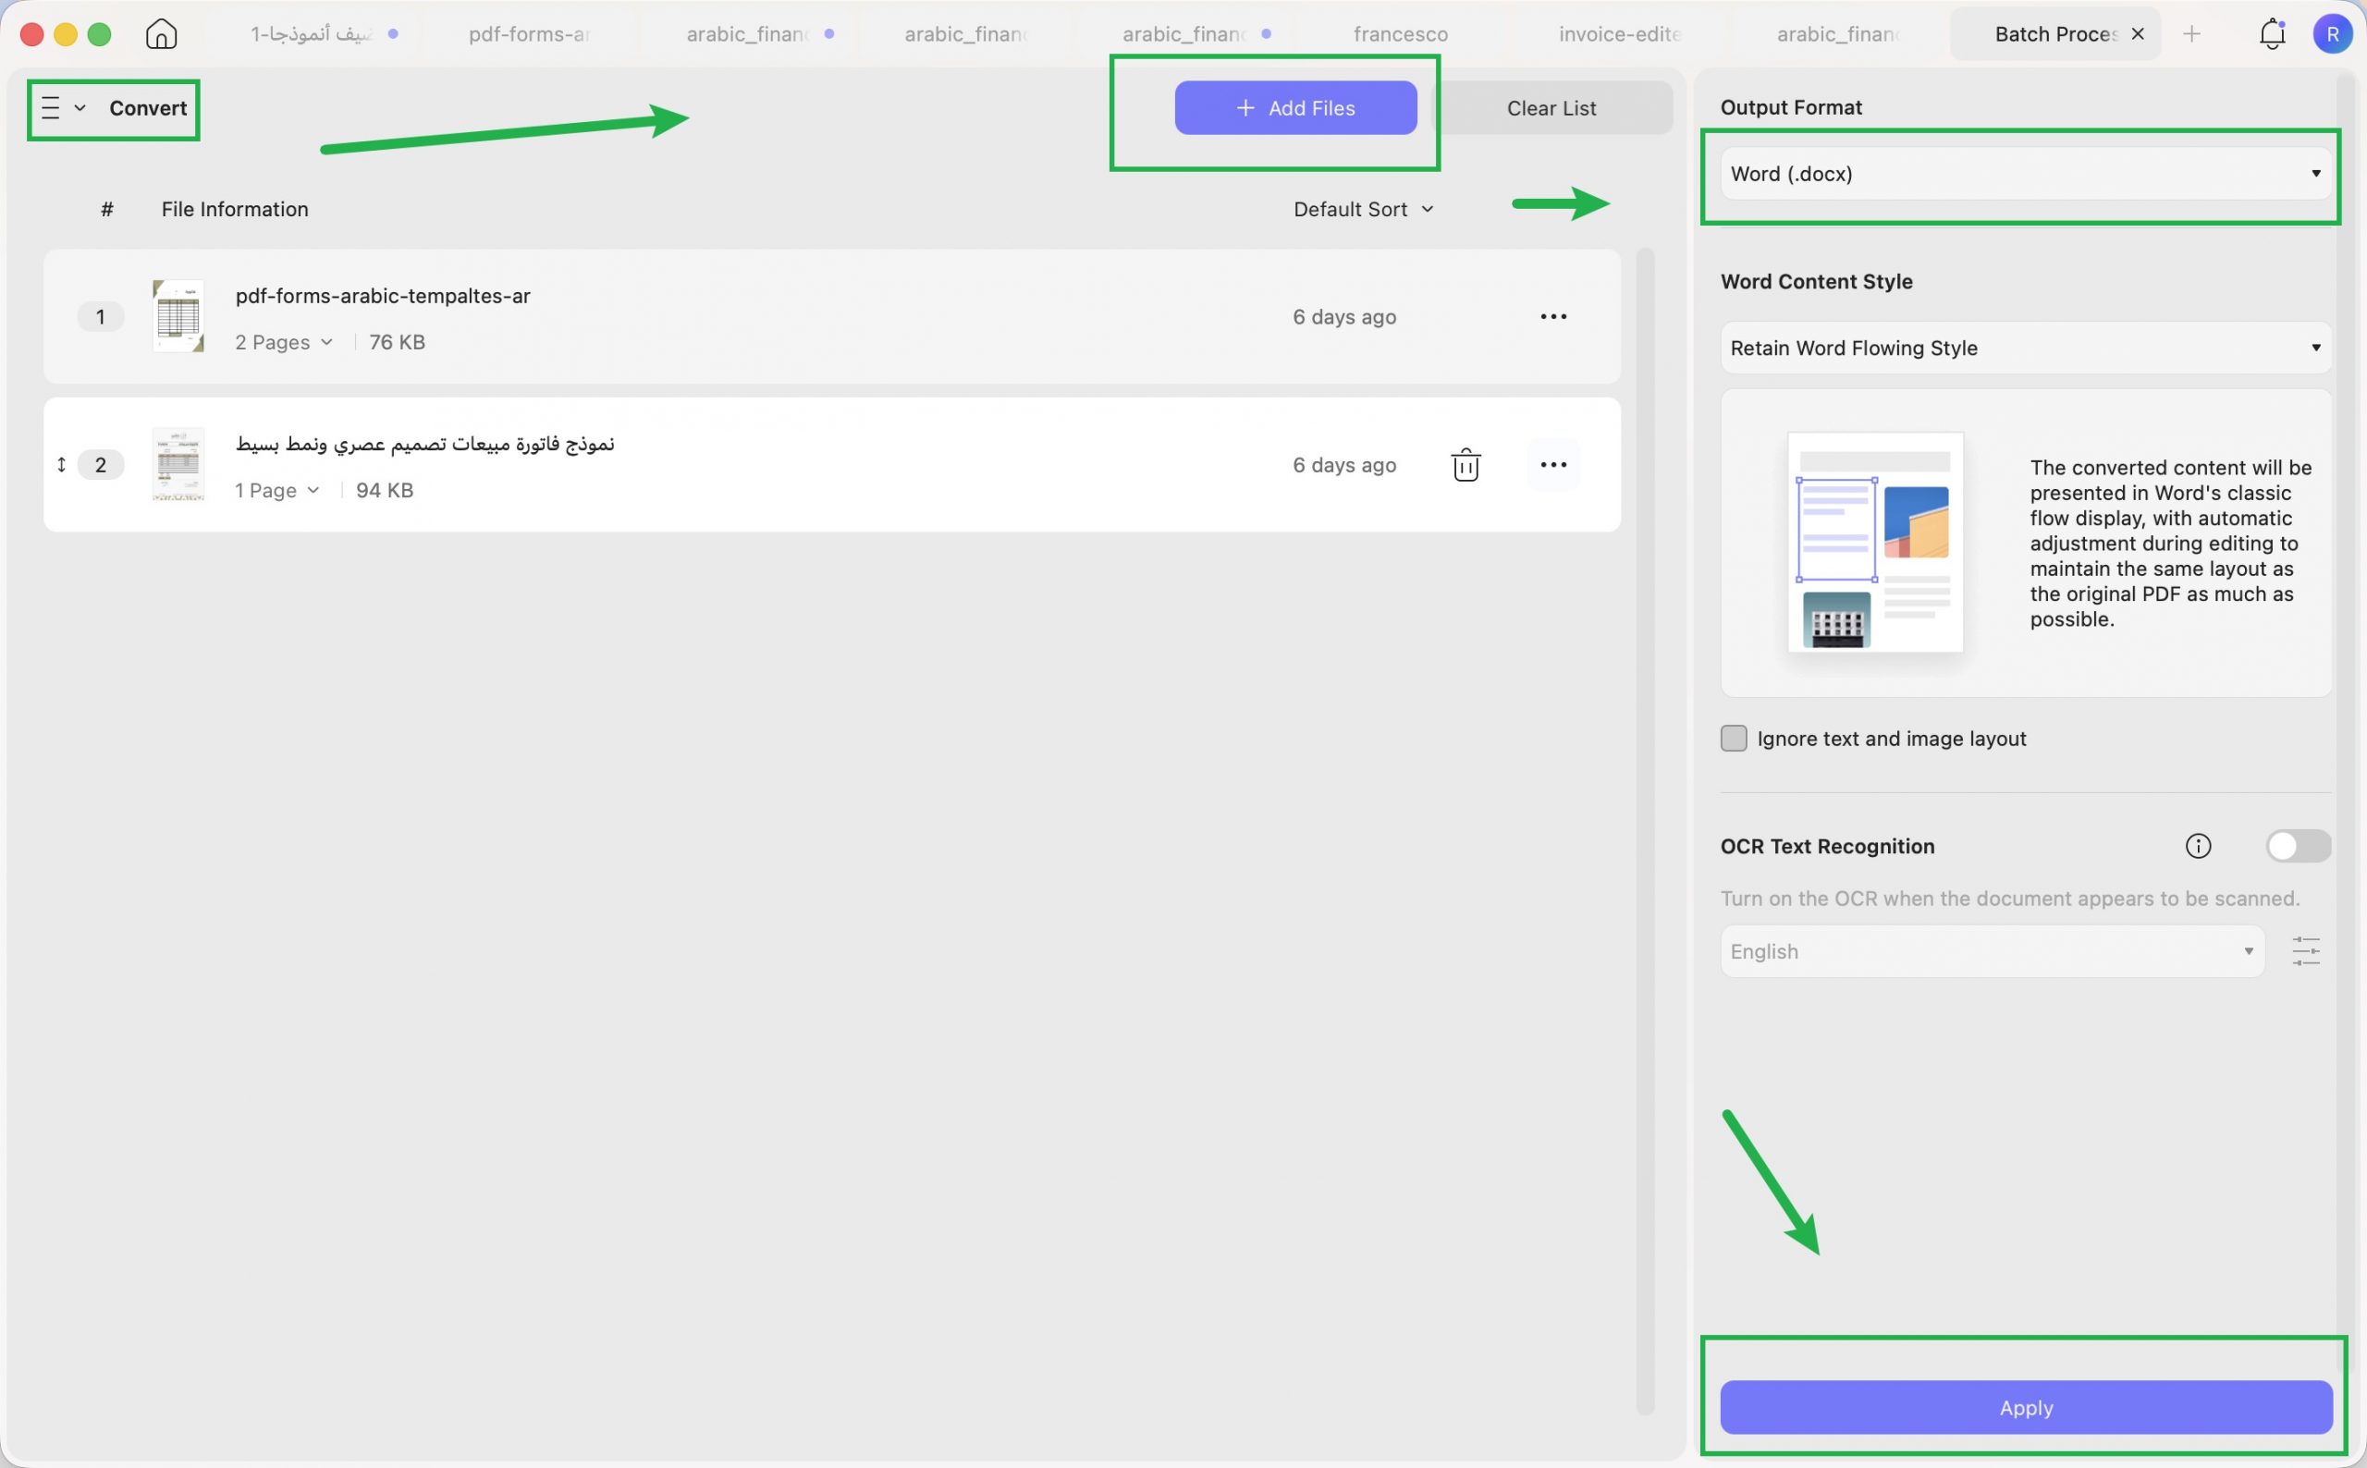Click the row number 1 badge
This screenshot has width=2367, height=1468.
[100, 316]
